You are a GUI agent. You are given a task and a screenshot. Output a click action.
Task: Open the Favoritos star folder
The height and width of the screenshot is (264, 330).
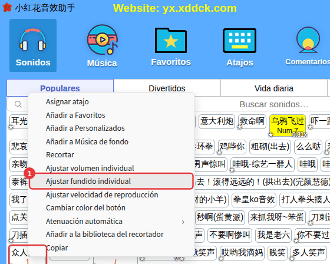[171, 47]
